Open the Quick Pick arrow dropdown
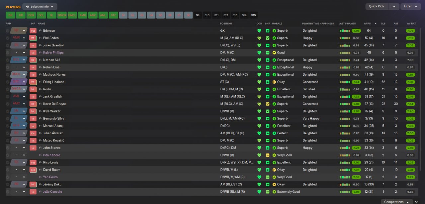Screen dimensions: 425x204 [x=394, y=6]
